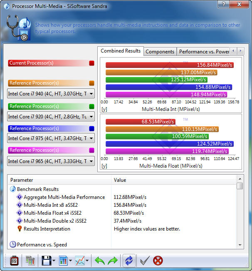Click the Value column header

click(174, 180)
